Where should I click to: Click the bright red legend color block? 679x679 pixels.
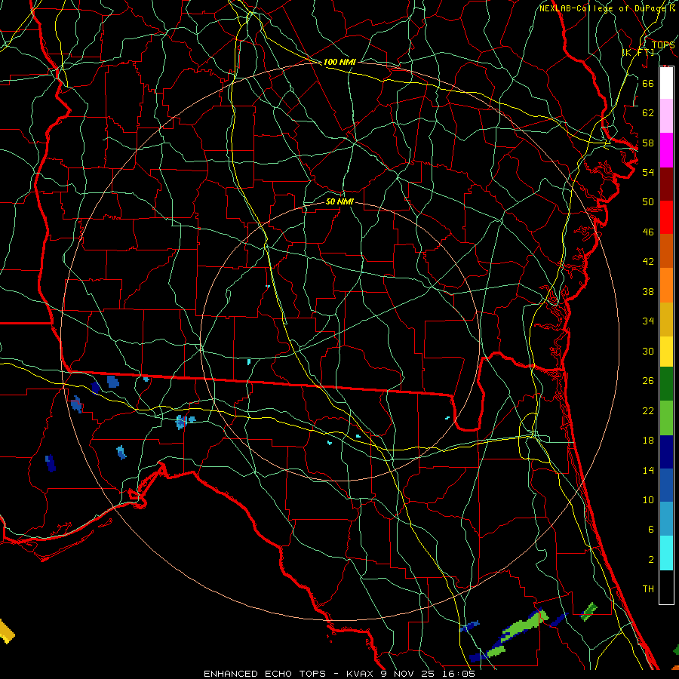click(666, 217)
